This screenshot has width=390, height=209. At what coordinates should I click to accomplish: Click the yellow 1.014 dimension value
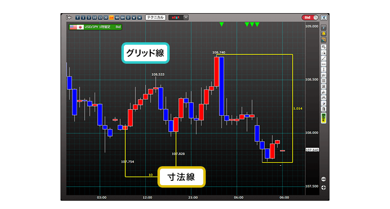298,108
